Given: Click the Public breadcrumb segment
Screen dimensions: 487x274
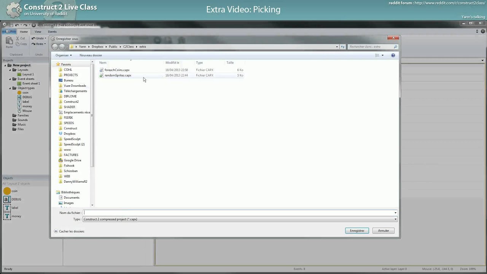Looking at the screenshot, I should pos(113,47).
